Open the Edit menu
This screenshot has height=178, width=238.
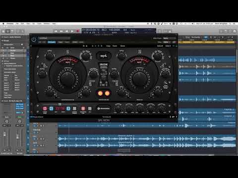point(22,24)
